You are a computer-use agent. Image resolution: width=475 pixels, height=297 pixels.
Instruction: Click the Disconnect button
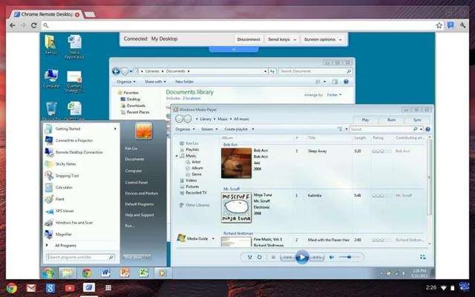249,39
